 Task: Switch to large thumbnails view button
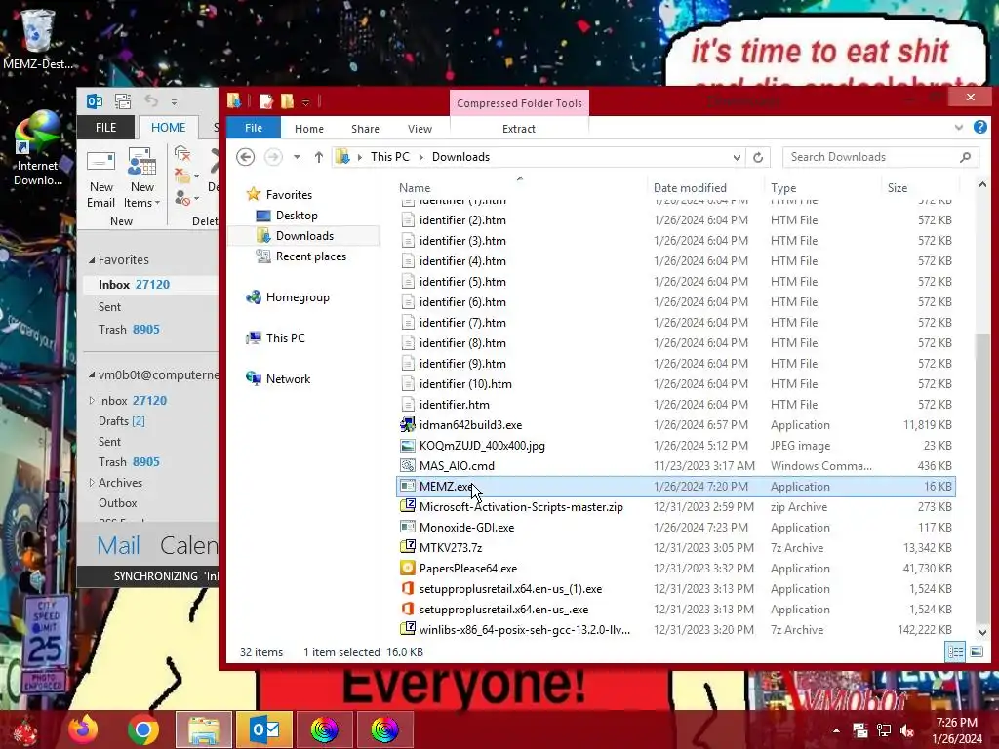(976, 651)
